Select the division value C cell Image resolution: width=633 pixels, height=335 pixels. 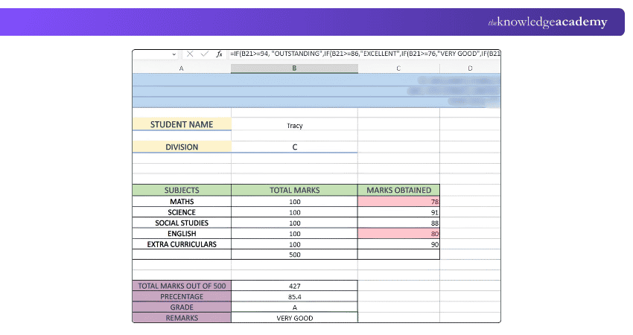pos(295,147)
